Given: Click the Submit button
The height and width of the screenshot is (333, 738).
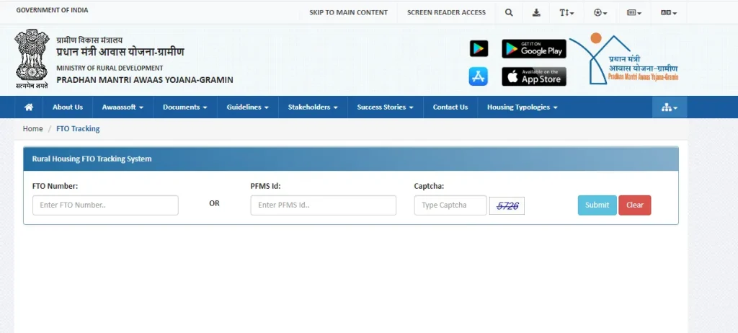Looking at the screenshot, I should coord(597,205).
